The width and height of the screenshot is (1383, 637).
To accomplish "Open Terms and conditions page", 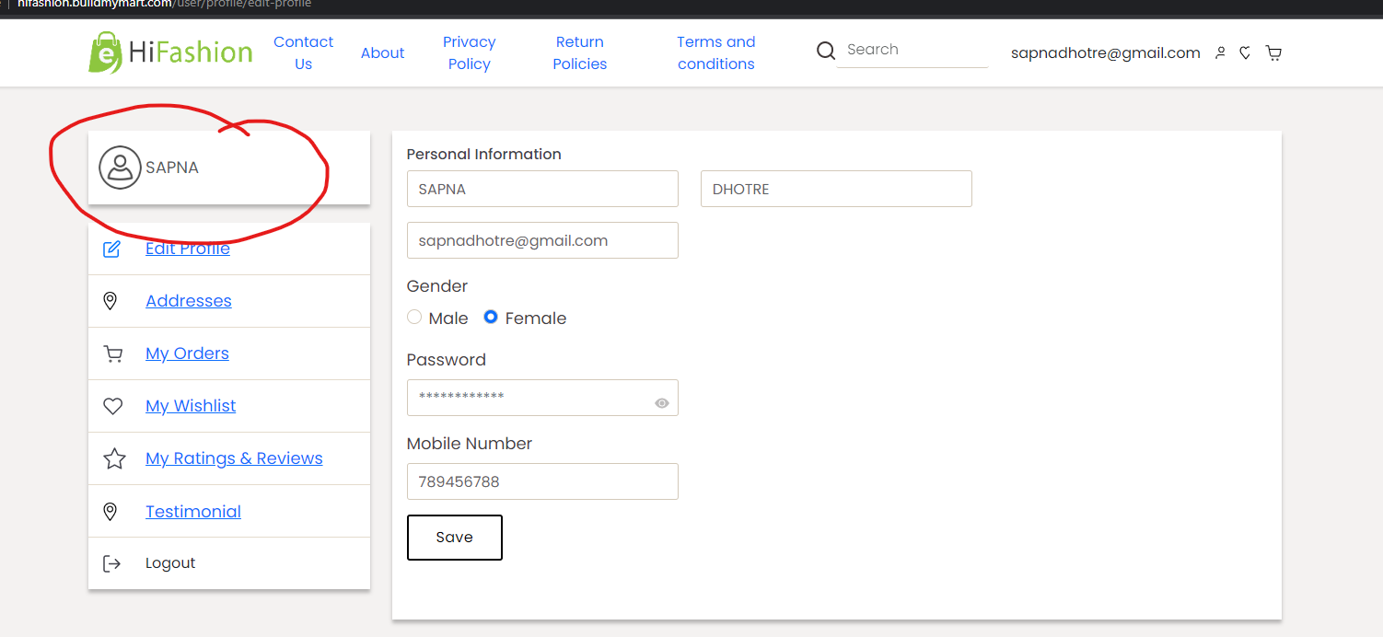I will pyautogui.click(x=716, y=52).
